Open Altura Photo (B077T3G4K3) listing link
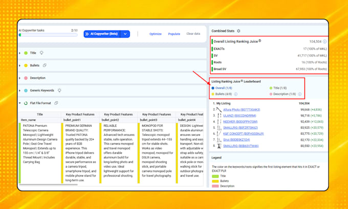348x209 pixels. 242,109
